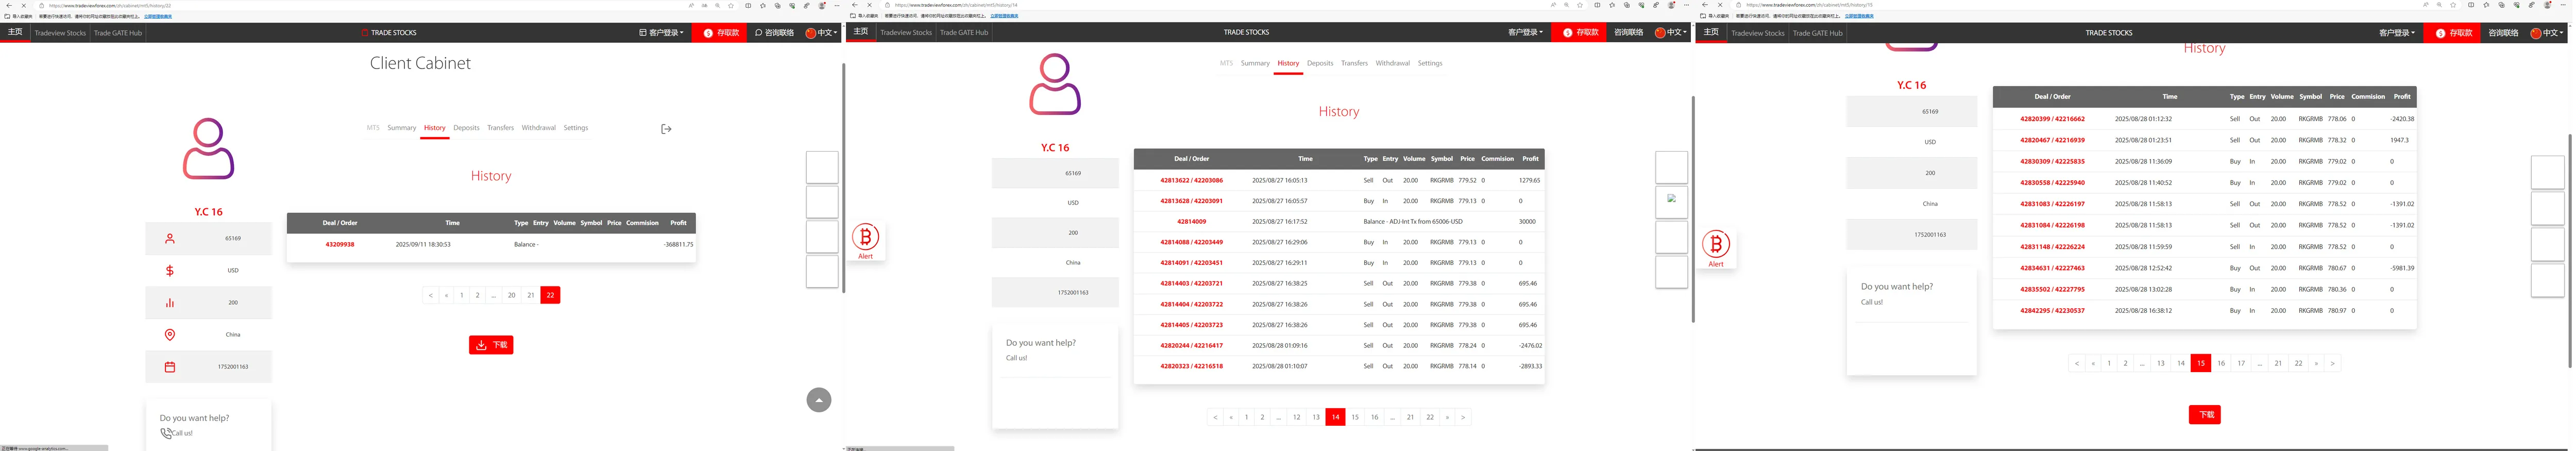Click the phone icon beside Call us!
Screen dimensions: 2576x451
tap(166, 433)
